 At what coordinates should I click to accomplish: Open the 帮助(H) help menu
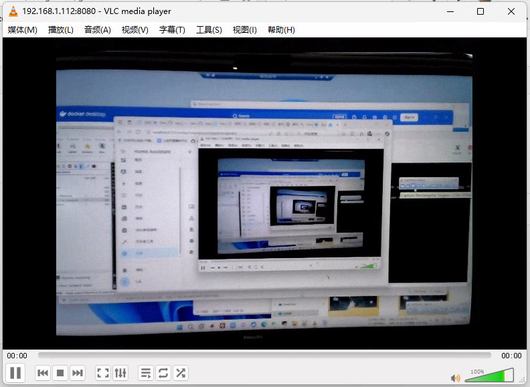(281, 29)
